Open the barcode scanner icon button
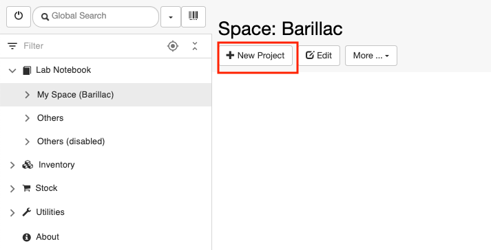The height and width of the screenshot is (250, 491). 194,16
